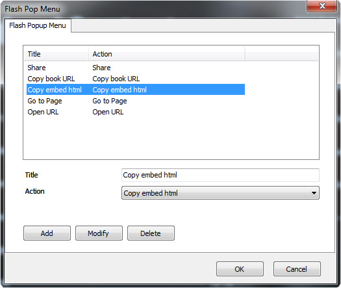Delete the selected menu entry
This screenshot has width=341, height=288.
click(x=151, y=233)
